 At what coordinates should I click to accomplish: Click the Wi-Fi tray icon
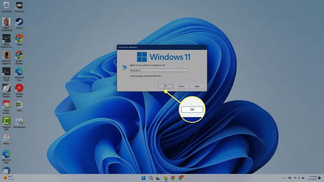(x=295, y=178)
